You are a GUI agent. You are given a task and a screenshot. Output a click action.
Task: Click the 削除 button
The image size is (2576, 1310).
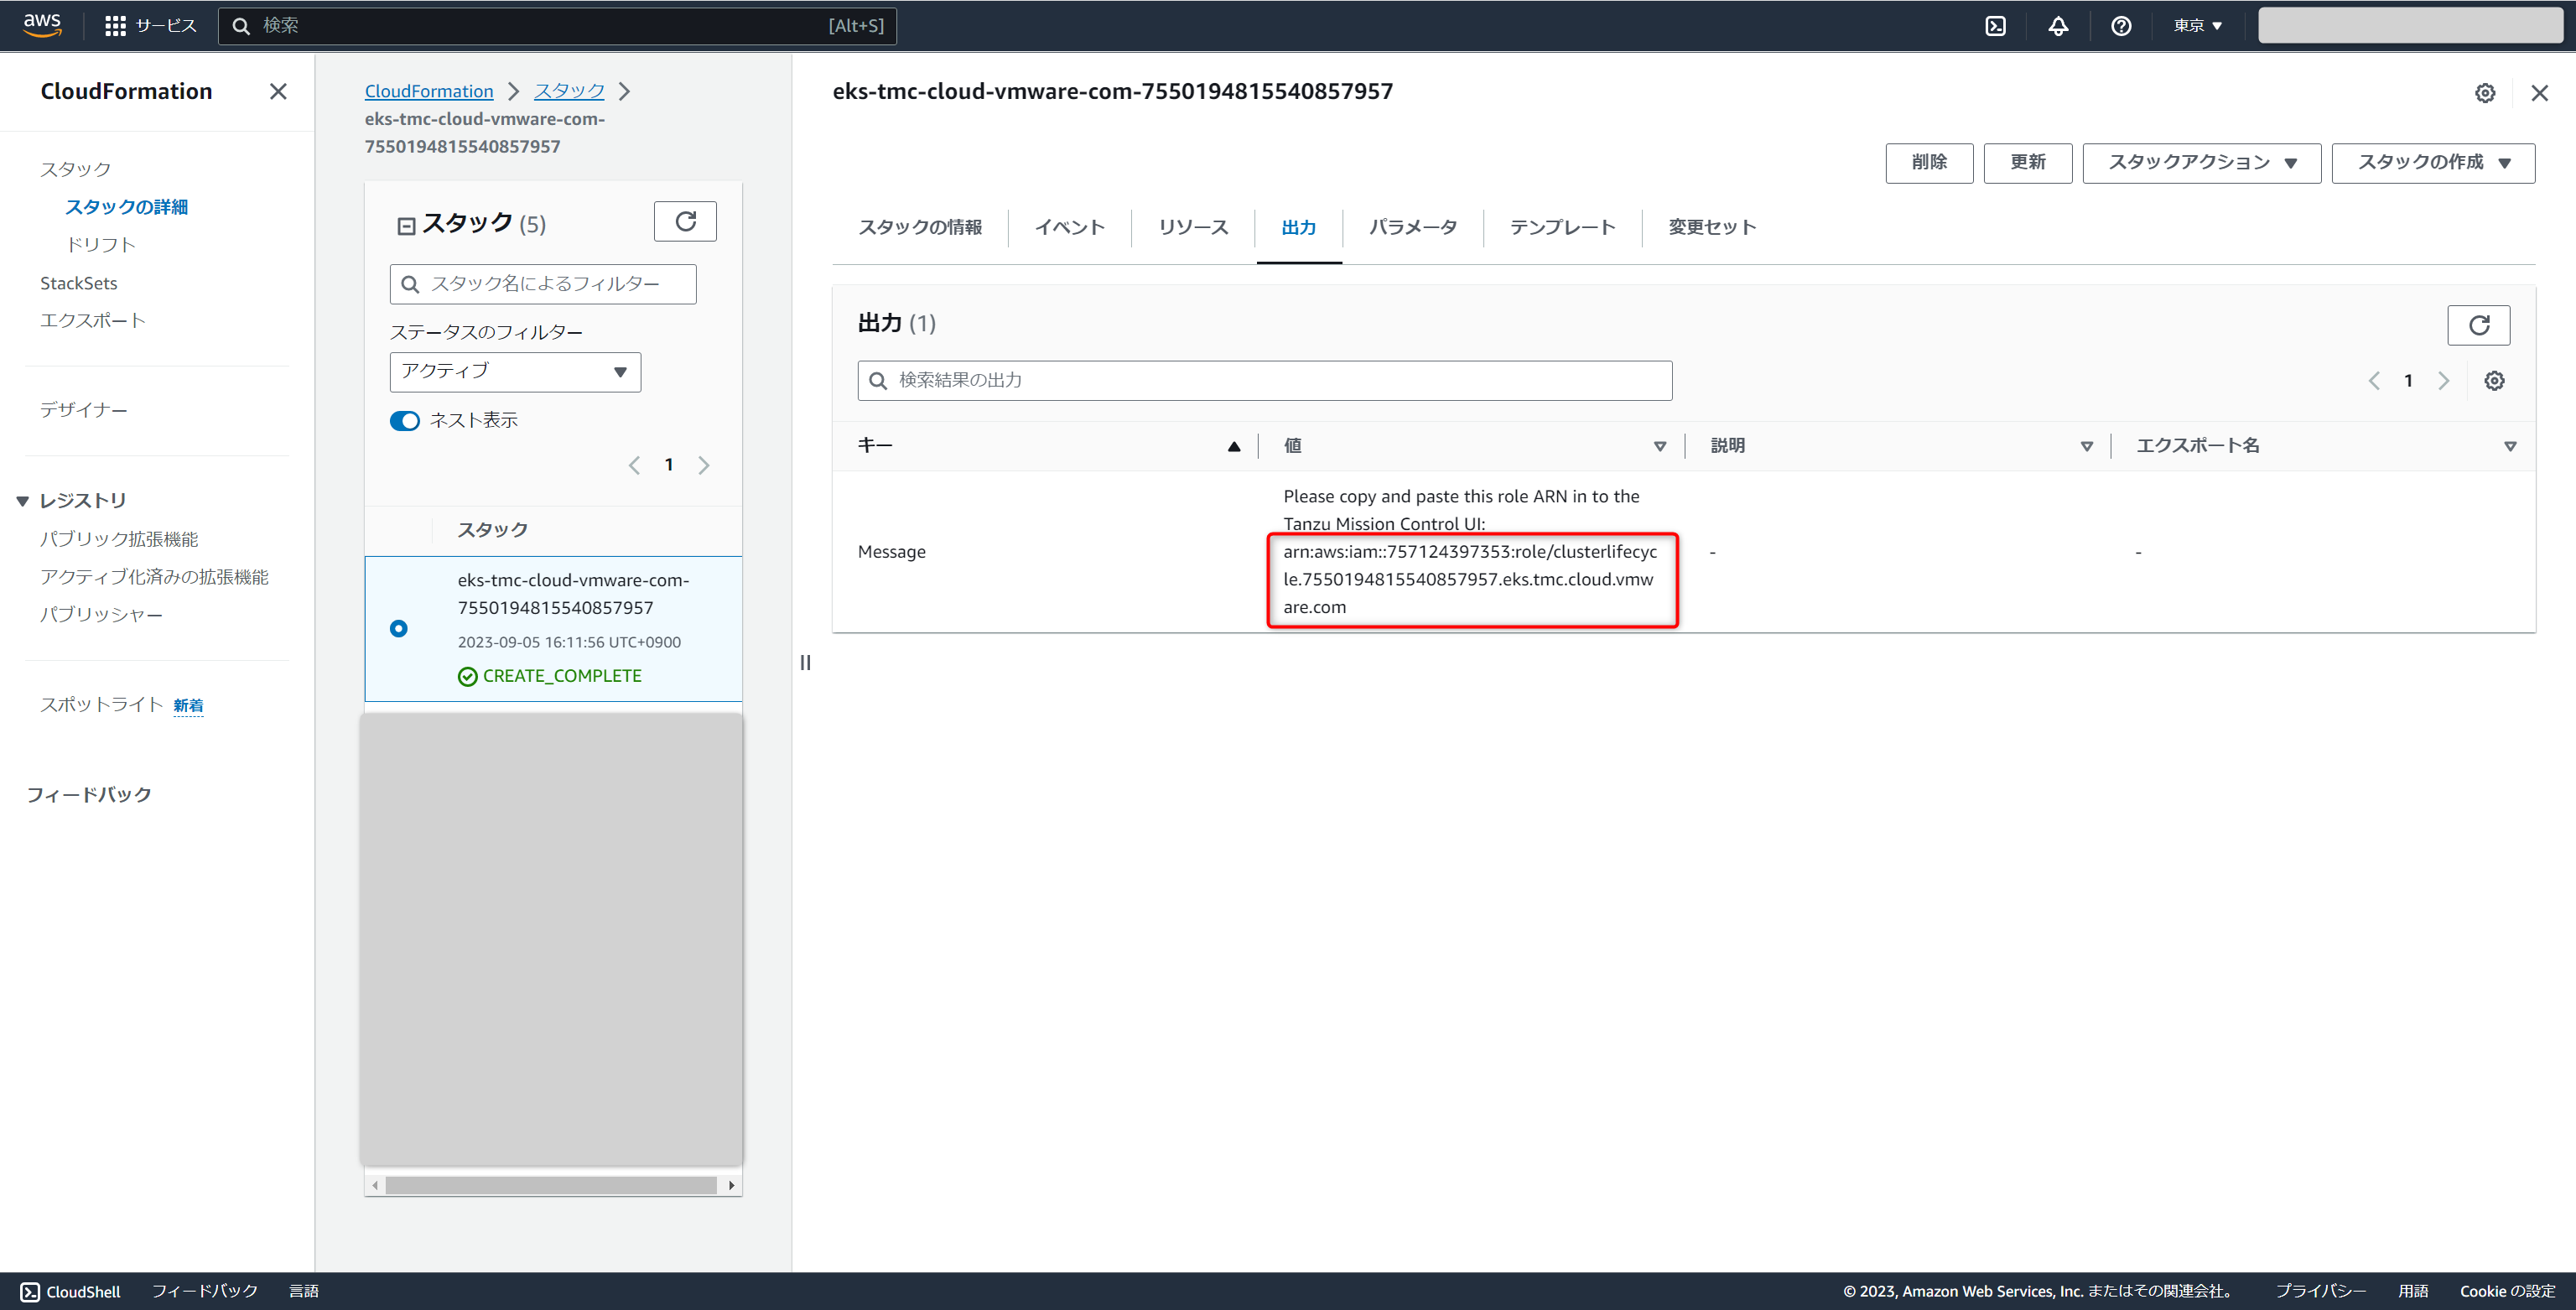1928,163
